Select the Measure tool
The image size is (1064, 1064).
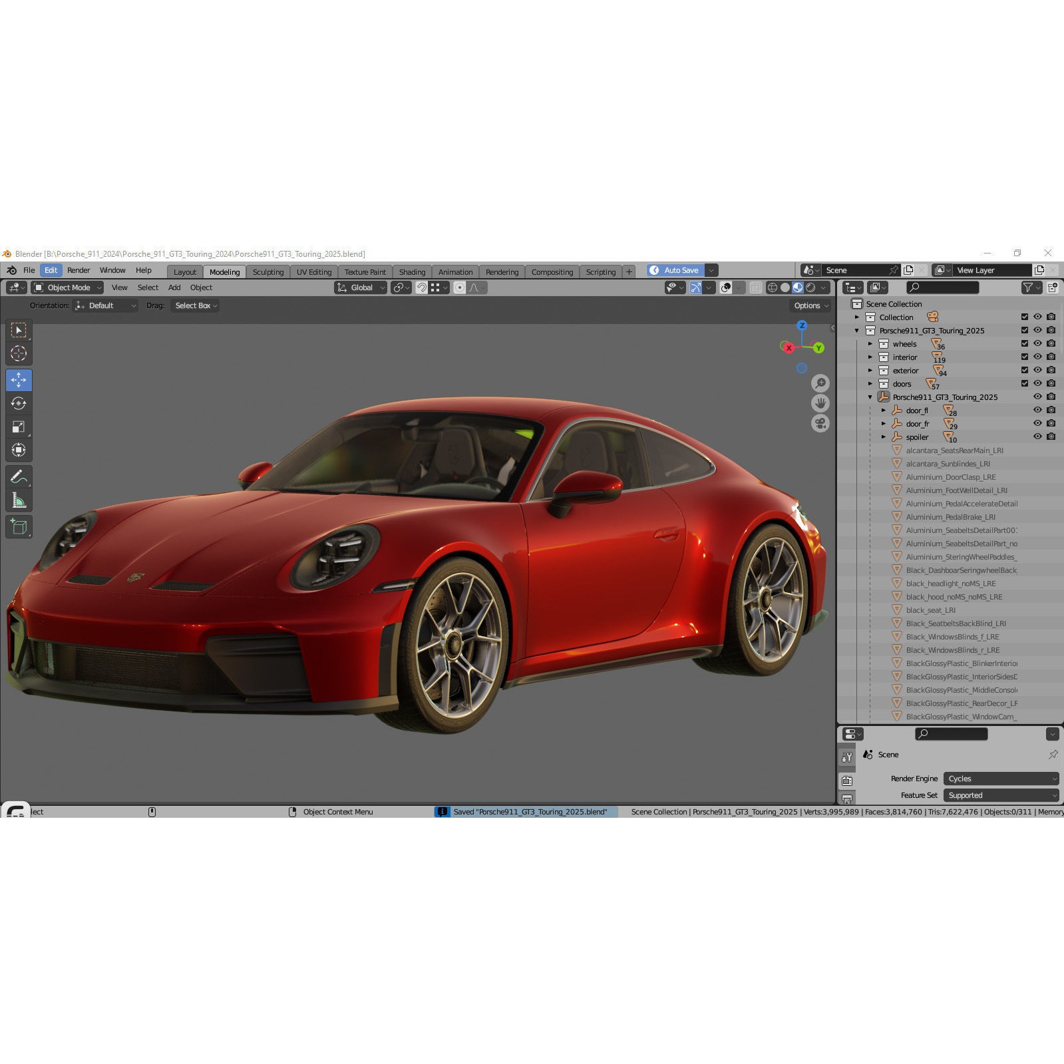pos(19,500)
